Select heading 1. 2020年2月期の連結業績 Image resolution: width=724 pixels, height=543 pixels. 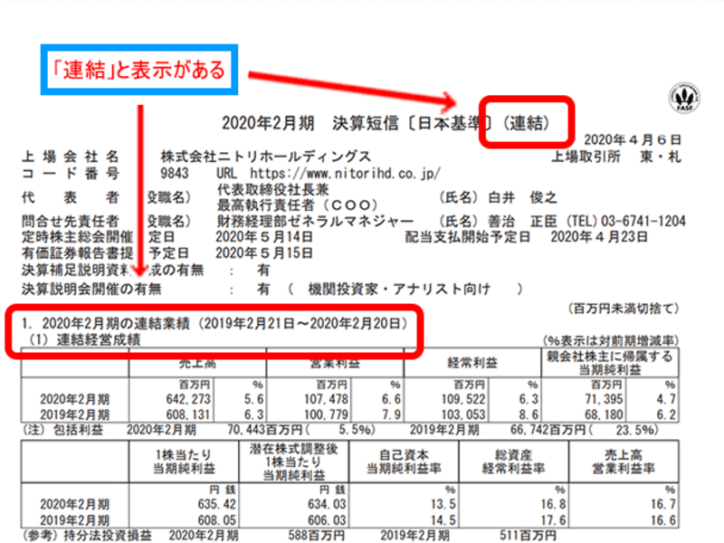(106, 324)
